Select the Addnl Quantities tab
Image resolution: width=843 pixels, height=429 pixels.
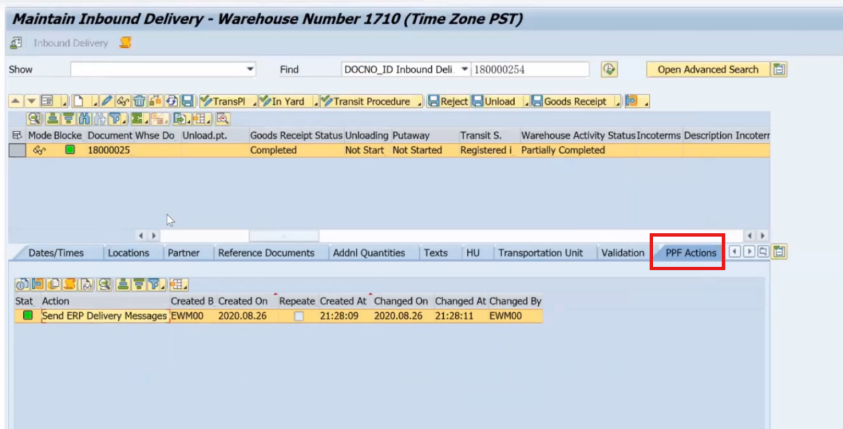pos(369,252)
